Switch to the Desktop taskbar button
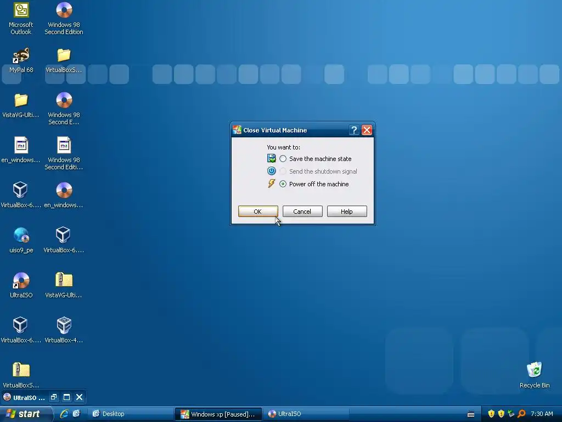Viewport: 562px width, 422px height. [130, 414]
